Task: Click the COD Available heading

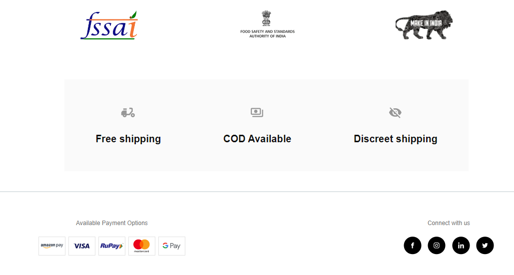Action: 257,139
